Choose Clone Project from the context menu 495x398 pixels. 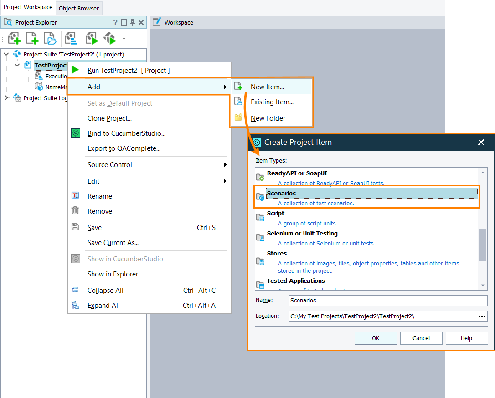click(x=109, y=118)
